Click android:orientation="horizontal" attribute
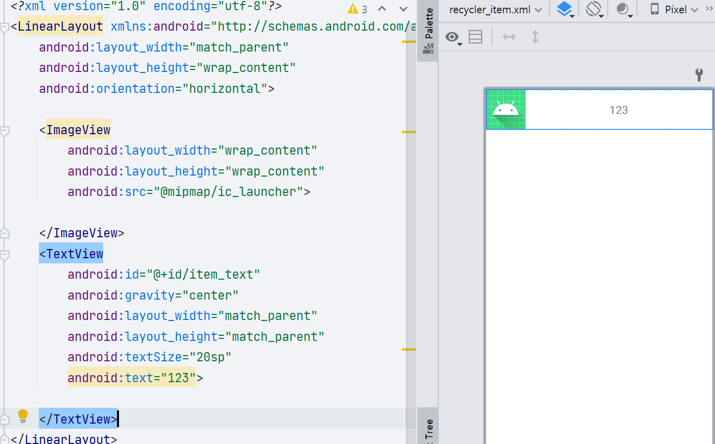 pos(153,89)
